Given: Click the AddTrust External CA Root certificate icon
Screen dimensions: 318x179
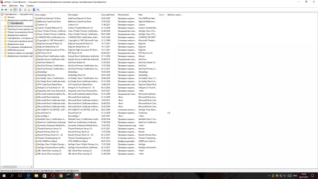Looking at the screenshot, I should point(36,18).
